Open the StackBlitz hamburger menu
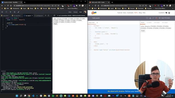Image resolution: width=175 pixels, height=98 pixels. 2,12
